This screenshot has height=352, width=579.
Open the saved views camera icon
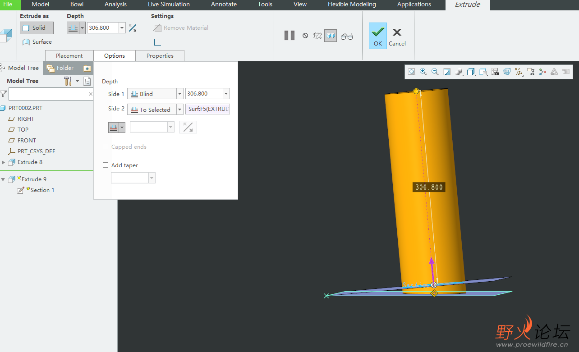click(495, 72)
